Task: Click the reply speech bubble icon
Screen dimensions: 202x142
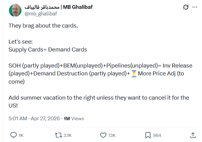Action: click(x=13, y=135)
